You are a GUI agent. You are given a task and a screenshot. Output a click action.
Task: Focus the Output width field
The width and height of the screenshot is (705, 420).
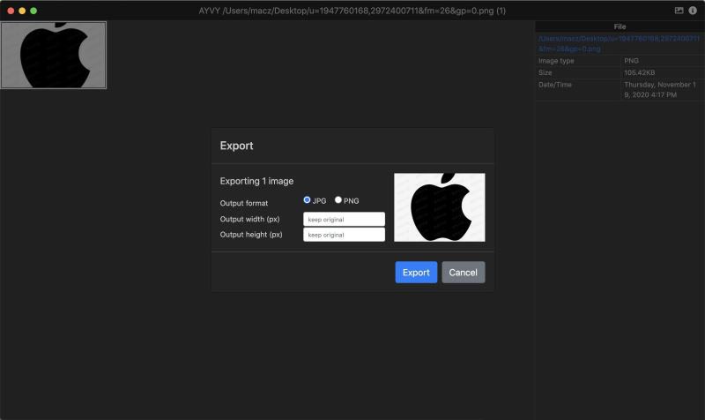coord(344,219)
